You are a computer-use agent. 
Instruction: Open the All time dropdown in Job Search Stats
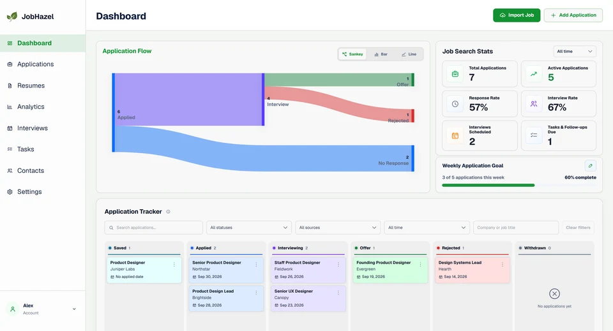click(574, 52)
